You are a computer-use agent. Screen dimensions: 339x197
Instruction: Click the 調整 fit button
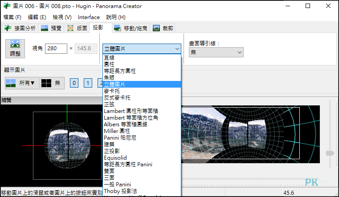15,48
